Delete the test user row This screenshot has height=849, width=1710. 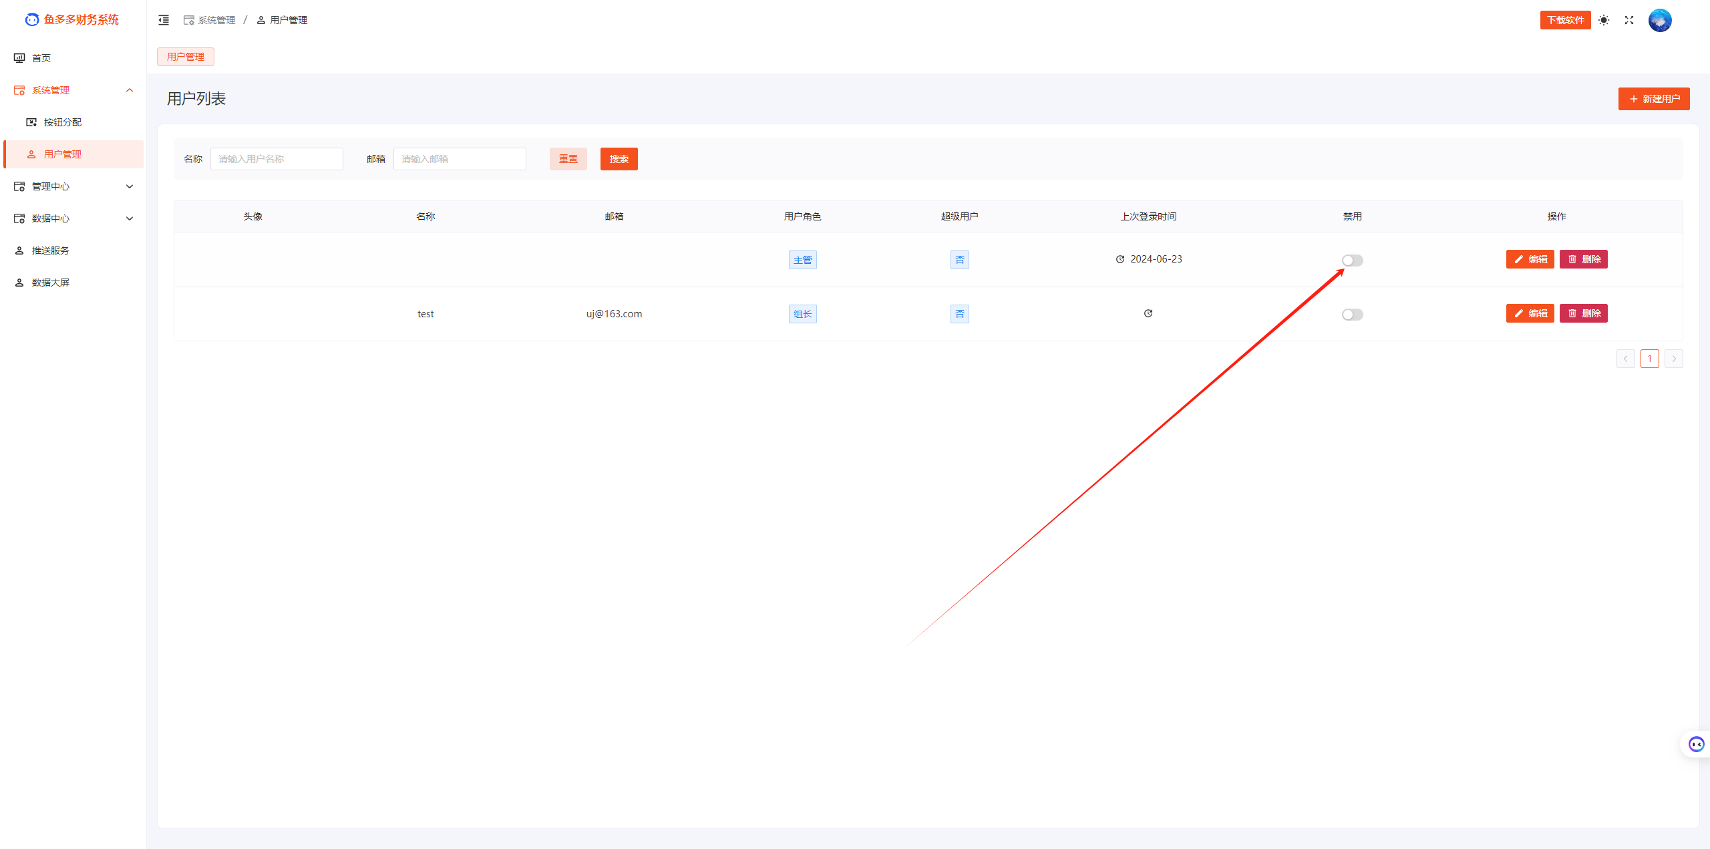pos(1583,313)
